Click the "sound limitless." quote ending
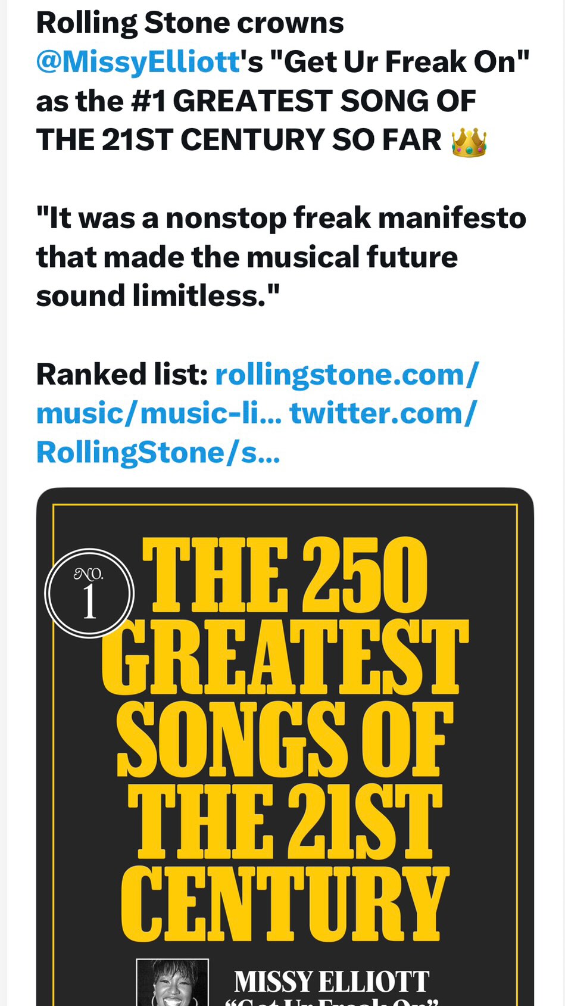The height and width of the screenshot is (1006, 565). coord(158,296)
